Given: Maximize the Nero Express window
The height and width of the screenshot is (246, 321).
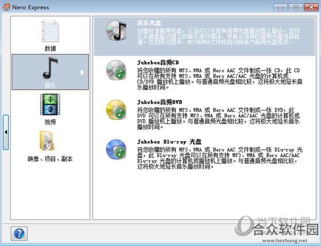Looking at the screenshot, I should point(296,7).
